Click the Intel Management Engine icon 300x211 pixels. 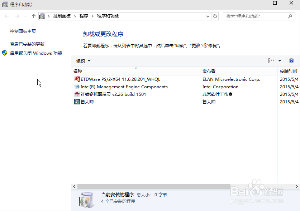77,87
